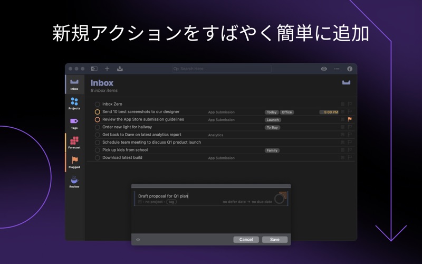Open note icon on Order new light row
Viewport: 422px width, 264px height.
(342, 127)
